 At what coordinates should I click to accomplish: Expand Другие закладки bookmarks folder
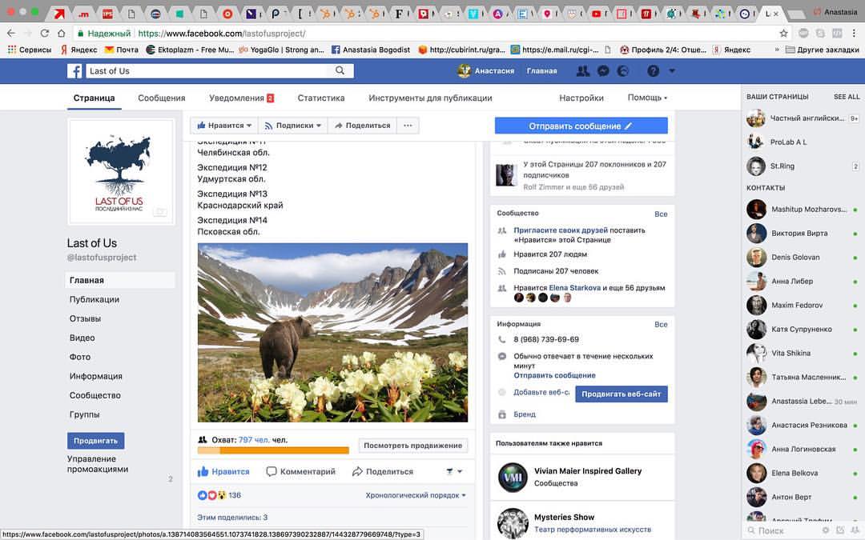click(x=822, y=50)
